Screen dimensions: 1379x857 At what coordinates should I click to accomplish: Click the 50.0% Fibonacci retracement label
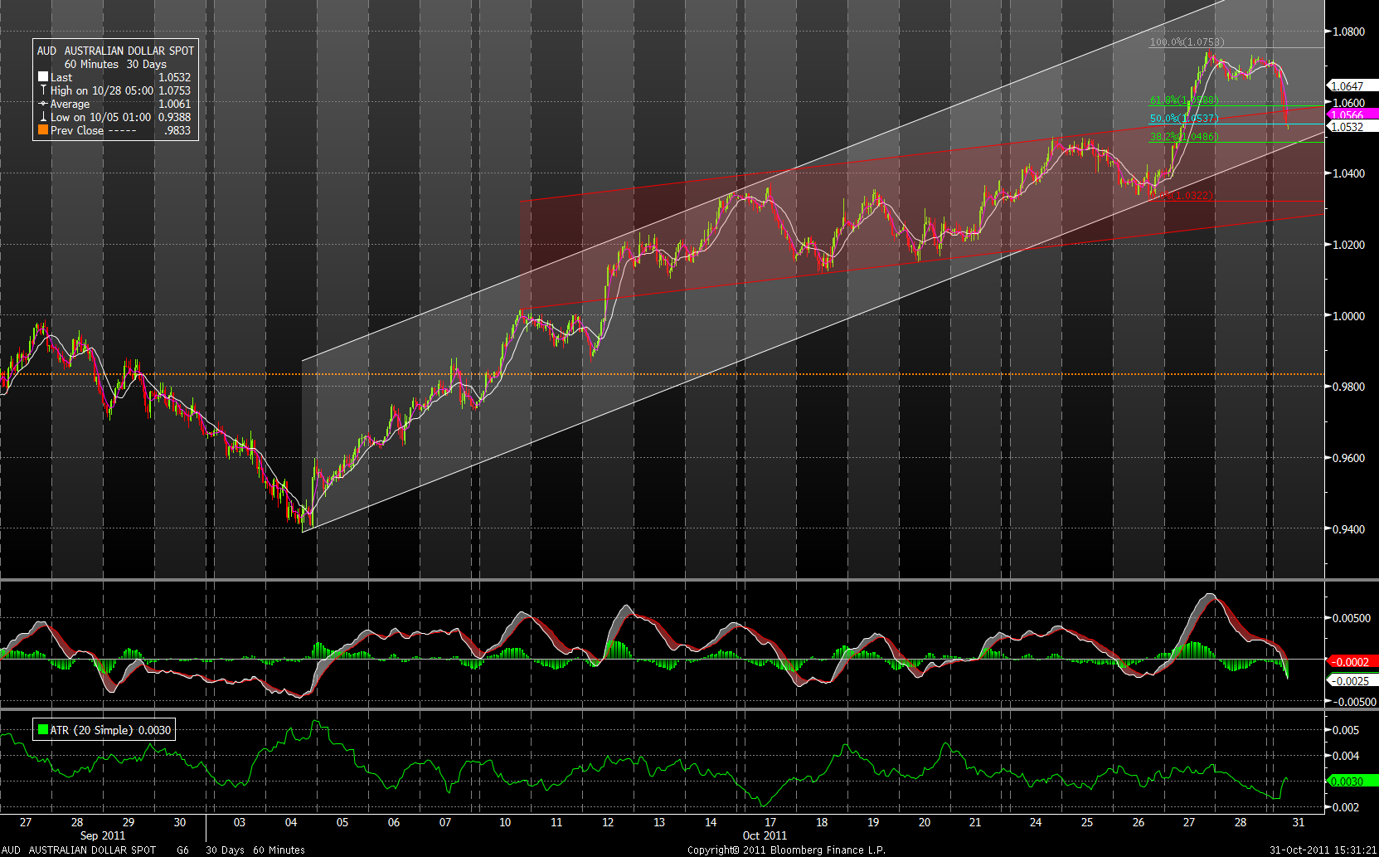tap(1184, 119)
